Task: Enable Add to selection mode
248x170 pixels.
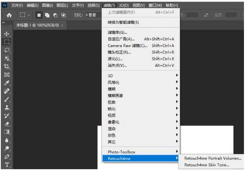Action: [x=48, y=15]
